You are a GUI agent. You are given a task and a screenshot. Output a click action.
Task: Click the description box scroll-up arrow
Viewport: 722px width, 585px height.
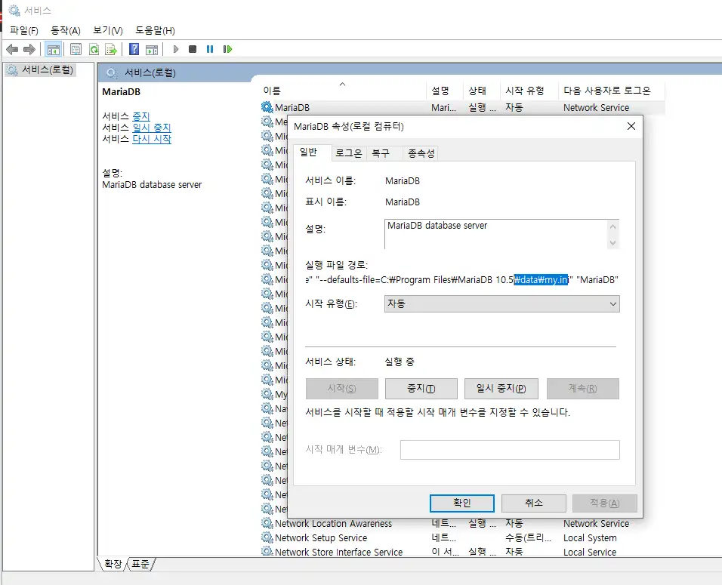point(612,226)
